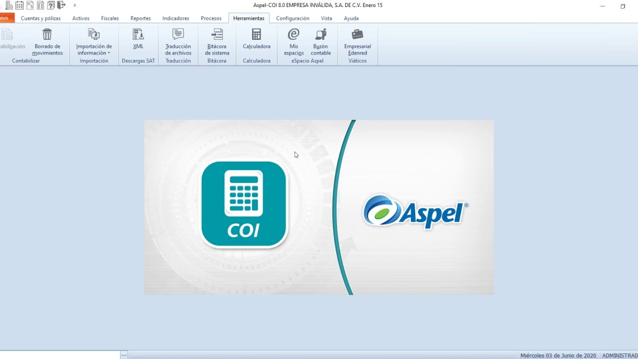Open the help question-mark quick access icon

click(x=51, y=5)
